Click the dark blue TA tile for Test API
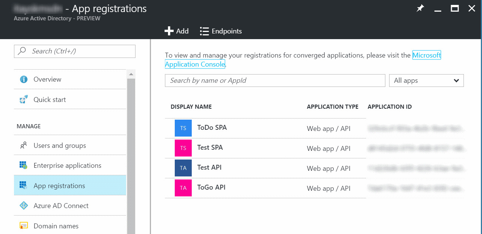Viewport: 482px width, 234px height. 183,168
